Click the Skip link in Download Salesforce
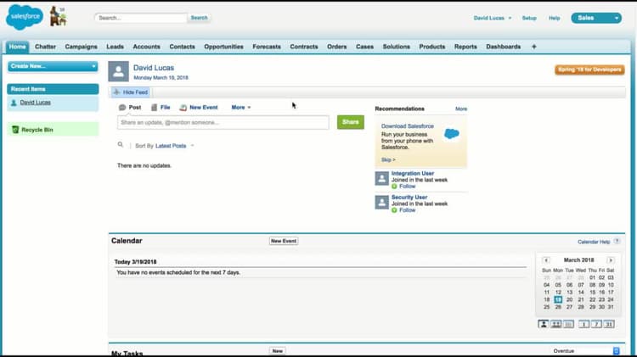Screen dimensions: 637x357 point(388,159)
